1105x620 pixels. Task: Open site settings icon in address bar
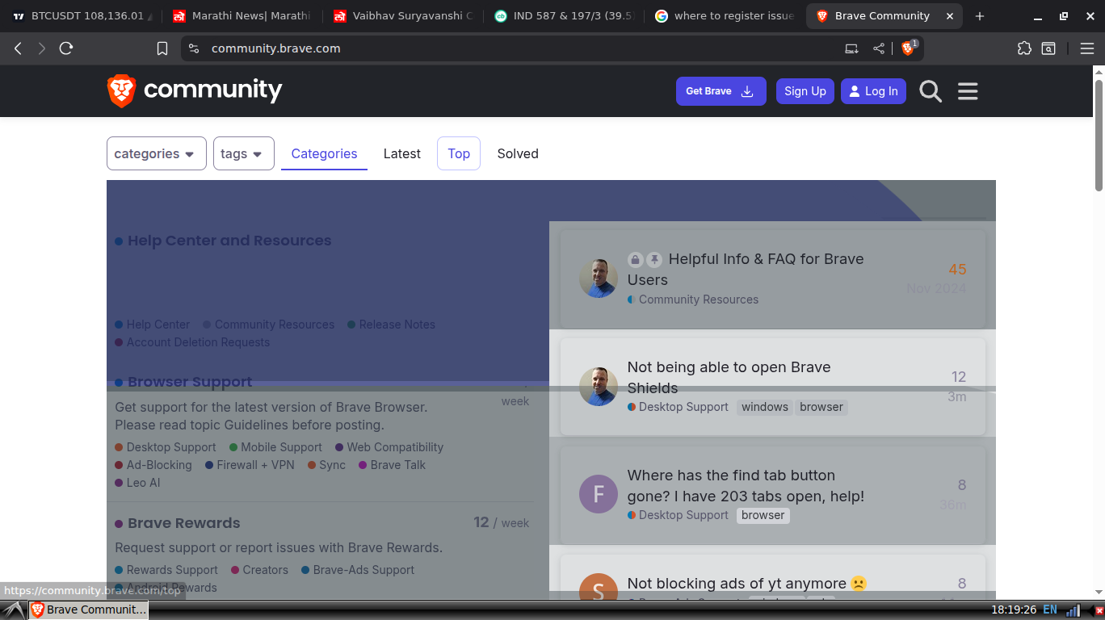193,48
